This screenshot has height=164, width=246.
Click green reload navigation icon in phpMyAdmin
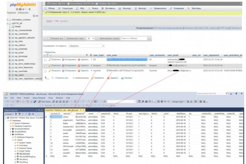click(x=29, y=9)
